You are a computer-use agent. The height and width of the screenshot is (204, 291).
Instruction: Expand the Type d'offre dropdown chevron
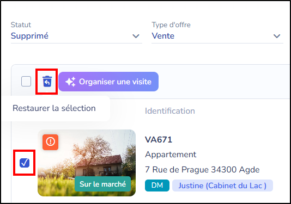click(x=277, y=36)
